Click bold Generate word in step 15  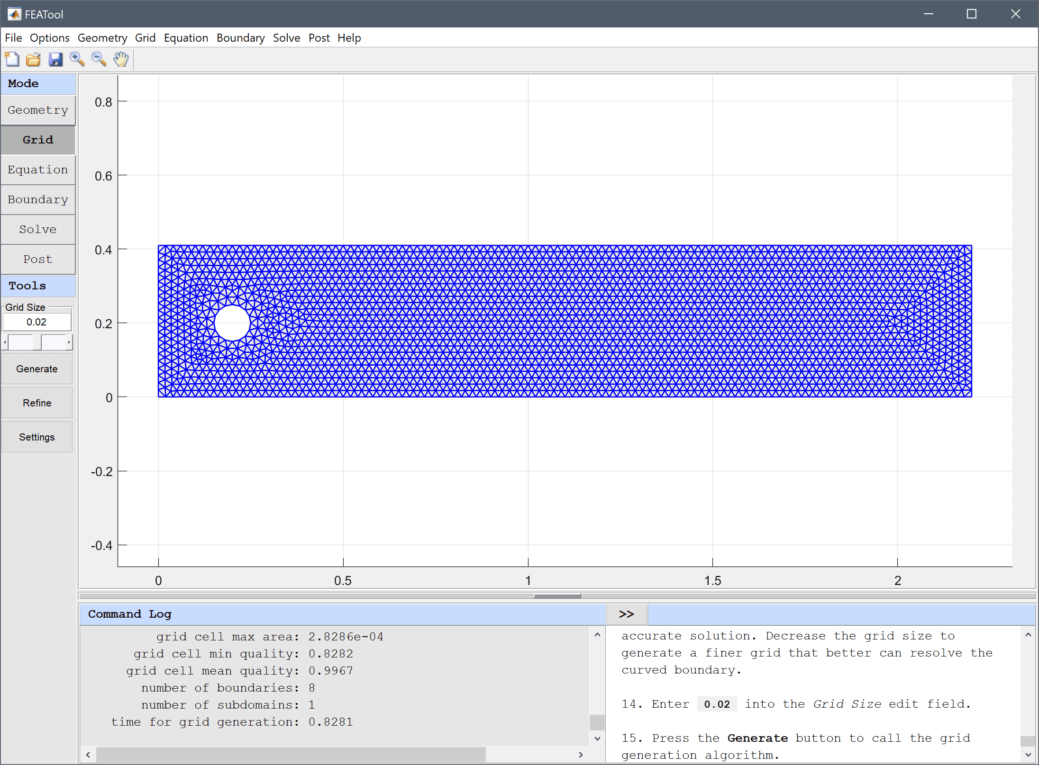coord(757,738)
